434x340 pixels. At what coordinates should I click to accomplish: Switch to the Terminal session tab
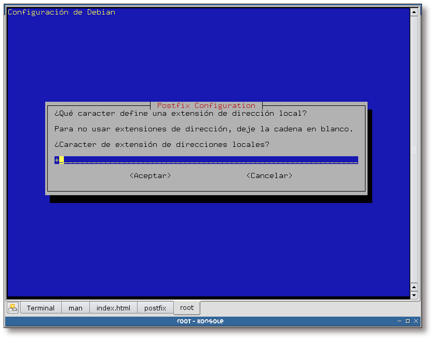(x=40, y=308)
